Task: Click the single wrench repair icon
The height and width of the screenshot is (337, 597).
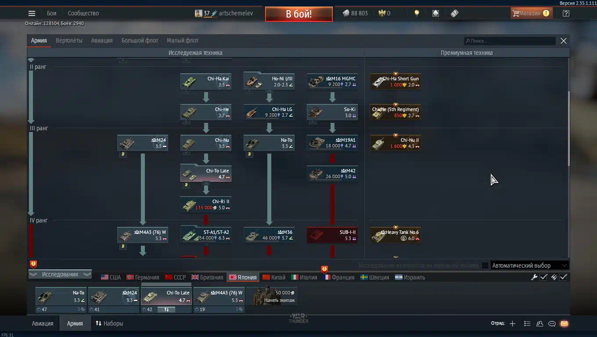Action: point(534,277)
